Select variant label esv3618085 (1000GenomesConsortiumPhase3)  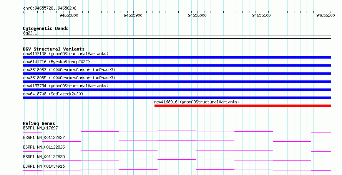coord(69,78)
